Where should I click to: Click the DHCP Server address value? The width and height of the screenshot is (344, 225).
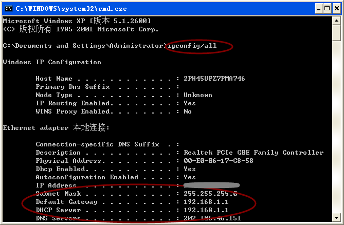[x=206, y=210]
